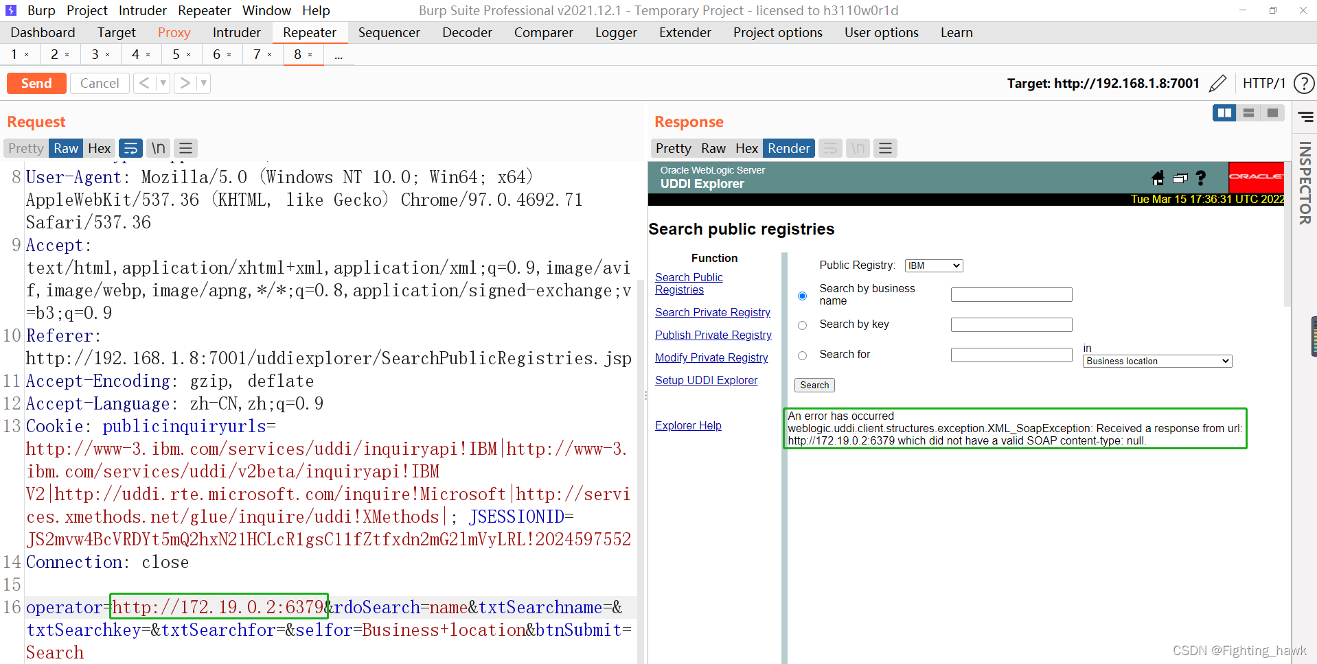Select side-by-side layout icon
This screenshot has width=1317, height=664.
(1224, 113)
